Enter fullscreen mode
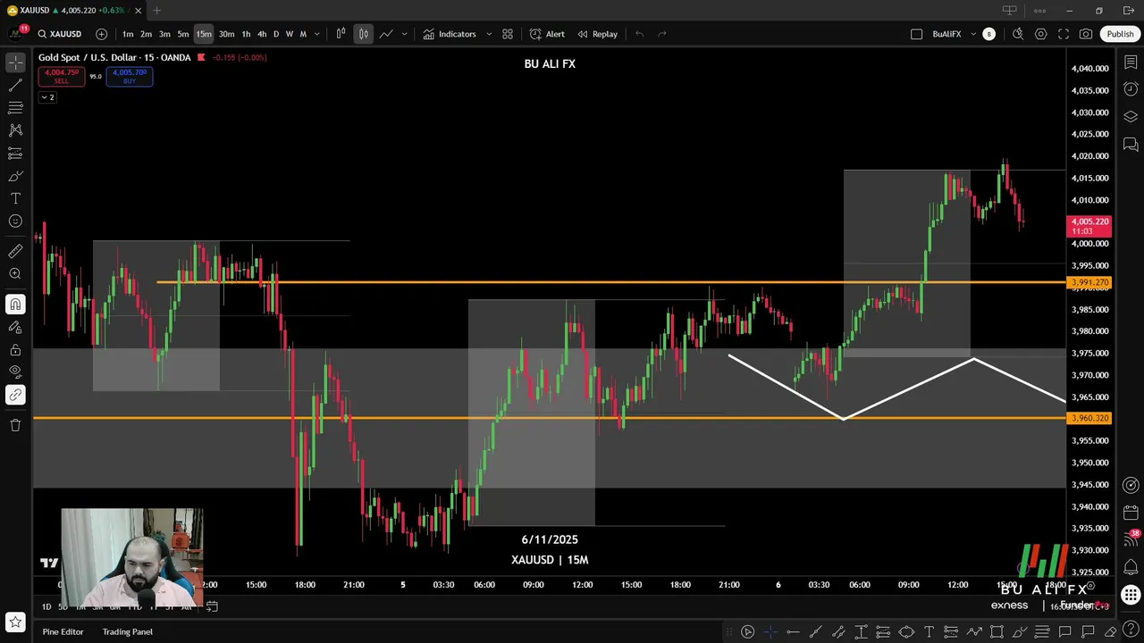 point(1064,34)
